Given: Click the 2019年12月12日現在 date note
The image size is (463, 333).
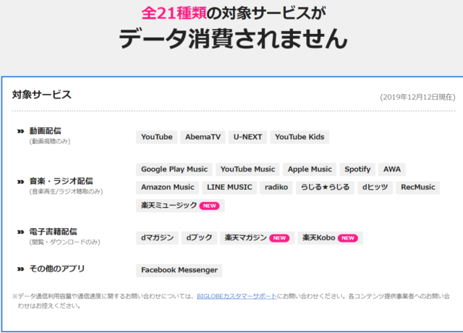Looking at the screenshot, I should pyautogui.click(x=417, y=97).
